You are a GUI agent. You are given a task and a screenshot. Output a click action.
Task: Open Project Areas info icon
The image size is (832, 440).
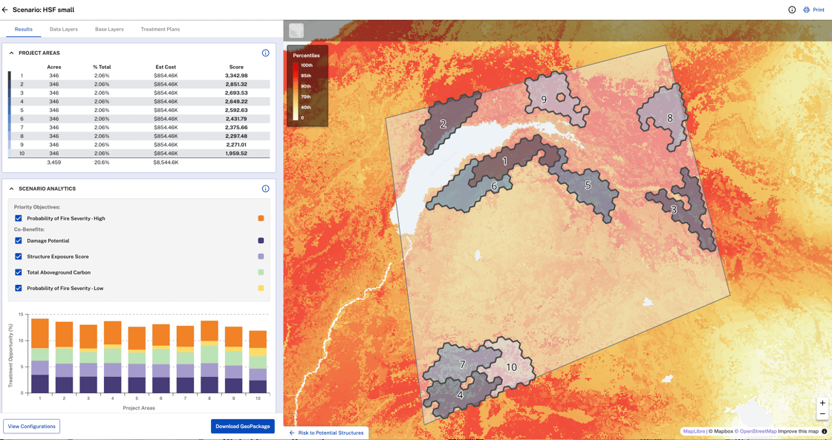(265, 53)
